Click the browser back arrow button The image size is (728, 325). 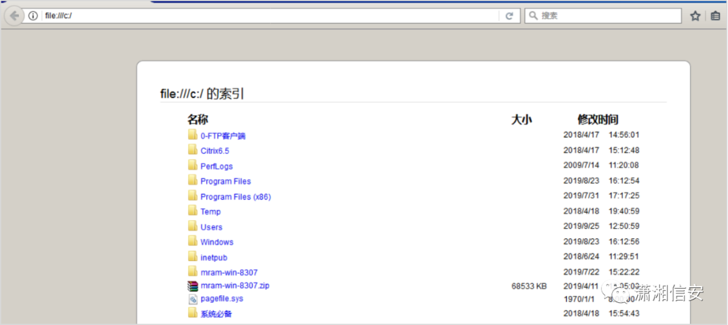point(14,15)
